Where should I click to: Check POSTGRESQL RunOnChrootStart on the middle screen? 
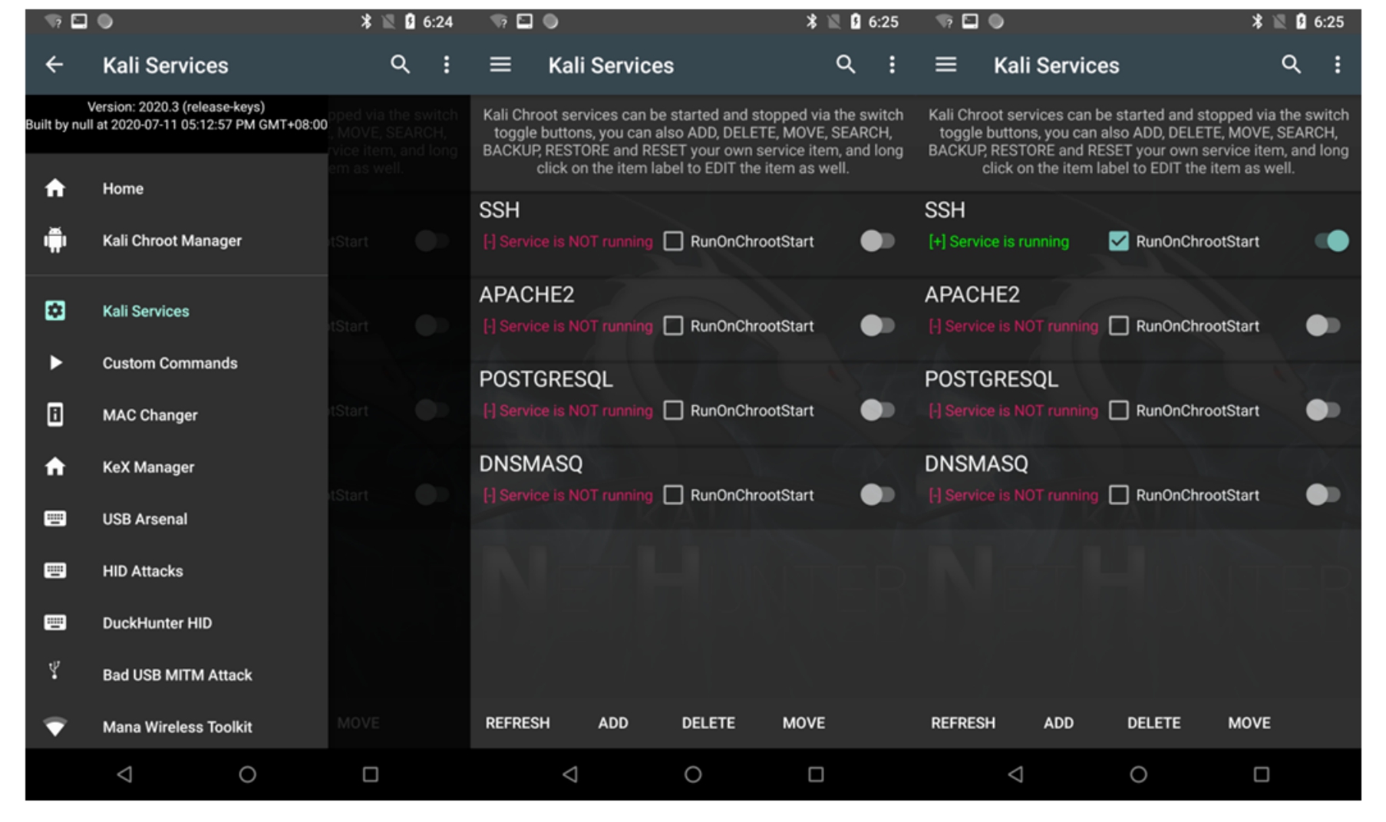(673, 411)
